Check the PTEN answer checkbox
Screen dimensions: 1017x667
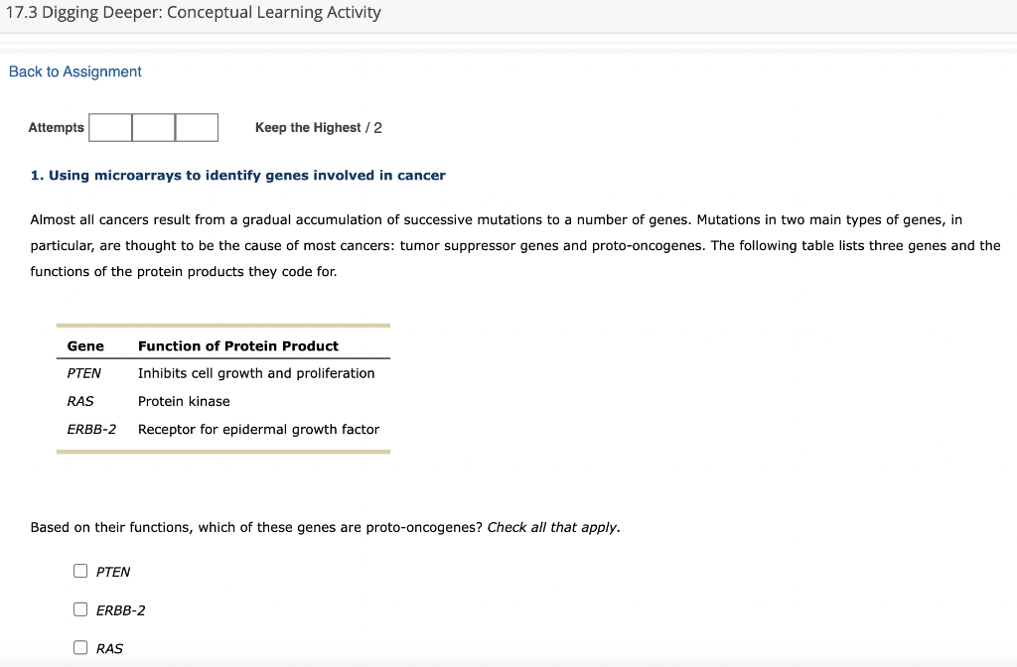(x=80, y=571)
